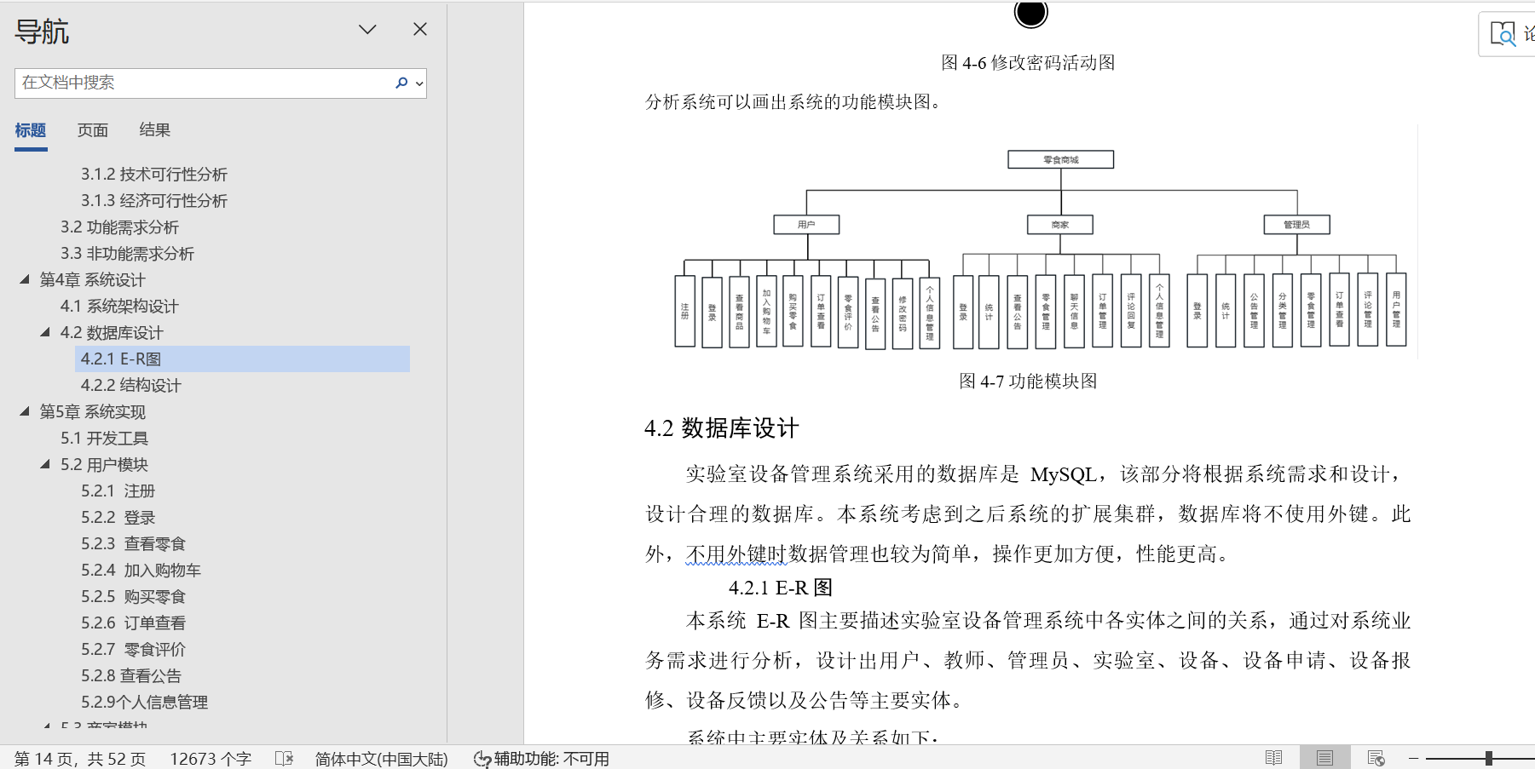The image size is (1535, 769).
Task: Open navigation pane options chevron
Action: click(x=367, y=30)
